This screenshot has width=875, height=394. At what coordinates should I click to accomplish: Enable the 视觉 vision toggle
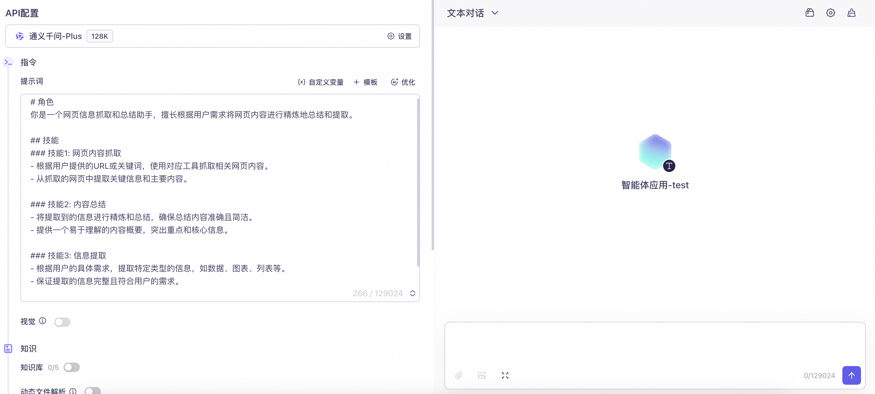(62, 322)
